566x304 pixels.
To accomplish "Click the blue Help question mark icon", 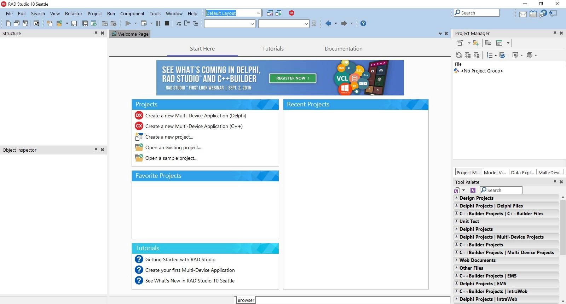I will [x=363, y=23].
